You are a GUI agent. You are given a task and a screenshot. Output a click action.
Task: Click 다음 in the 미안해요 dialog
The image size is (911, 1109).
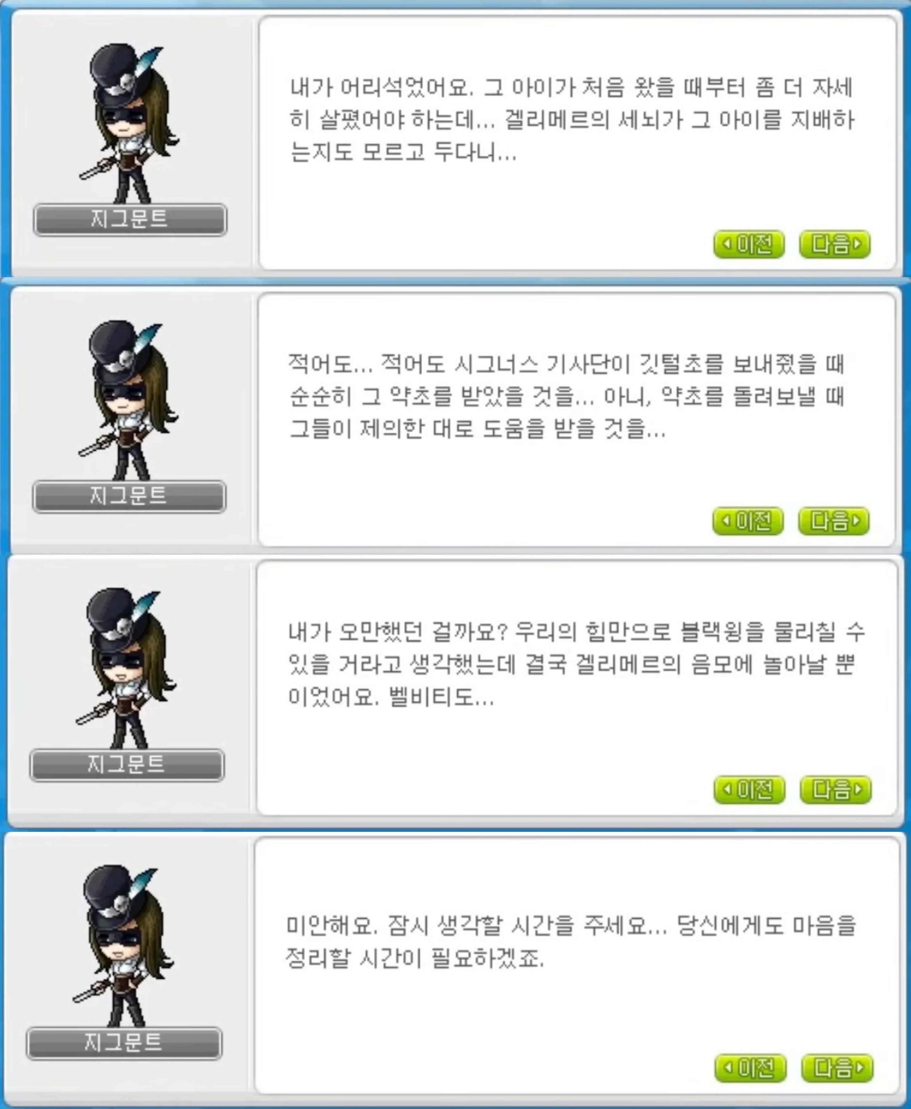pos(838,1067)
